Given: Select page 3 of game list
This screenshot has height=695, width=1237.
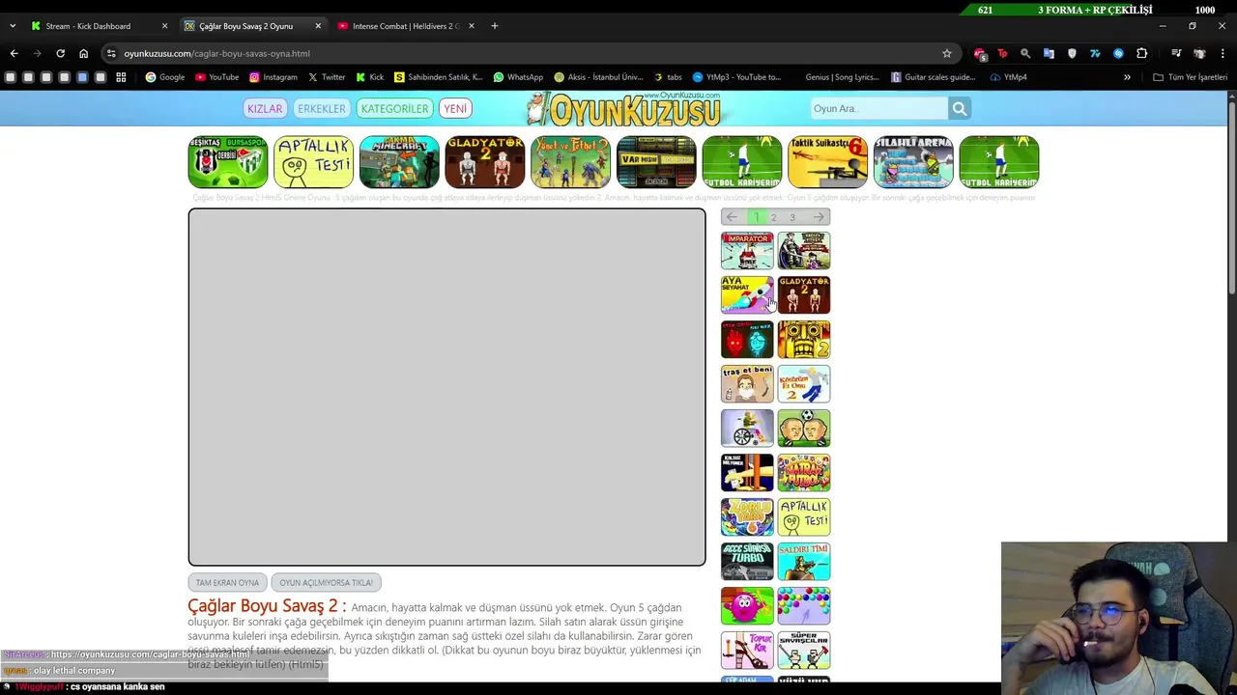Looking at the screenshot, I should click(x=792, y=217).
